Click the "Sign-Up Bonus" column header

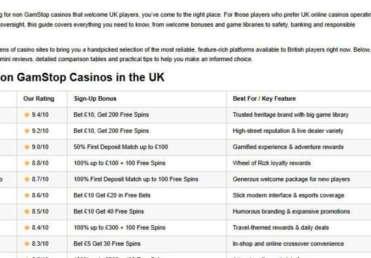[95, 99]
